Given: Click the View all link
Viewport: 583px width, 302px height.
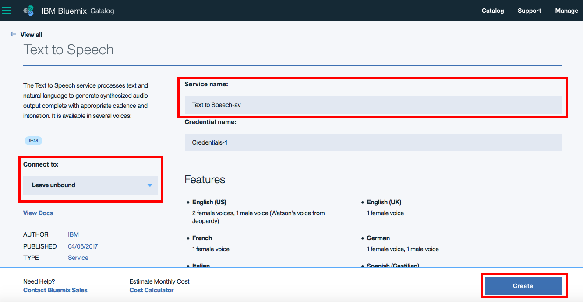Looking at the screenshot, I should pyautogui.click(x=32, y=35).
